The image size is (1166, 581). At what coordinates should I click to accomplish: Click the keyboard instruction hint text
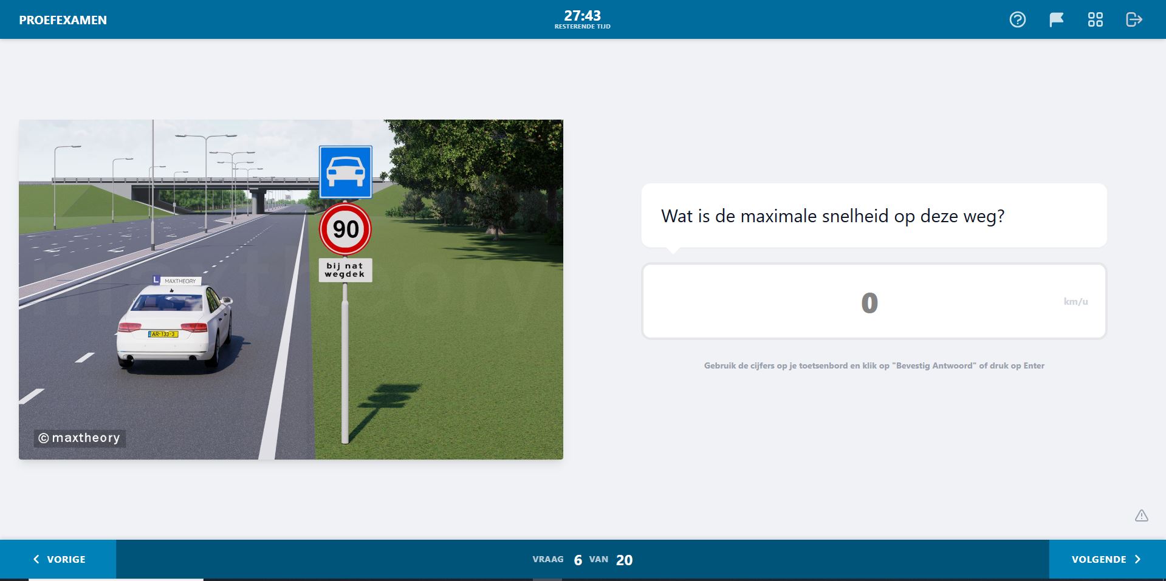point(874,365)
